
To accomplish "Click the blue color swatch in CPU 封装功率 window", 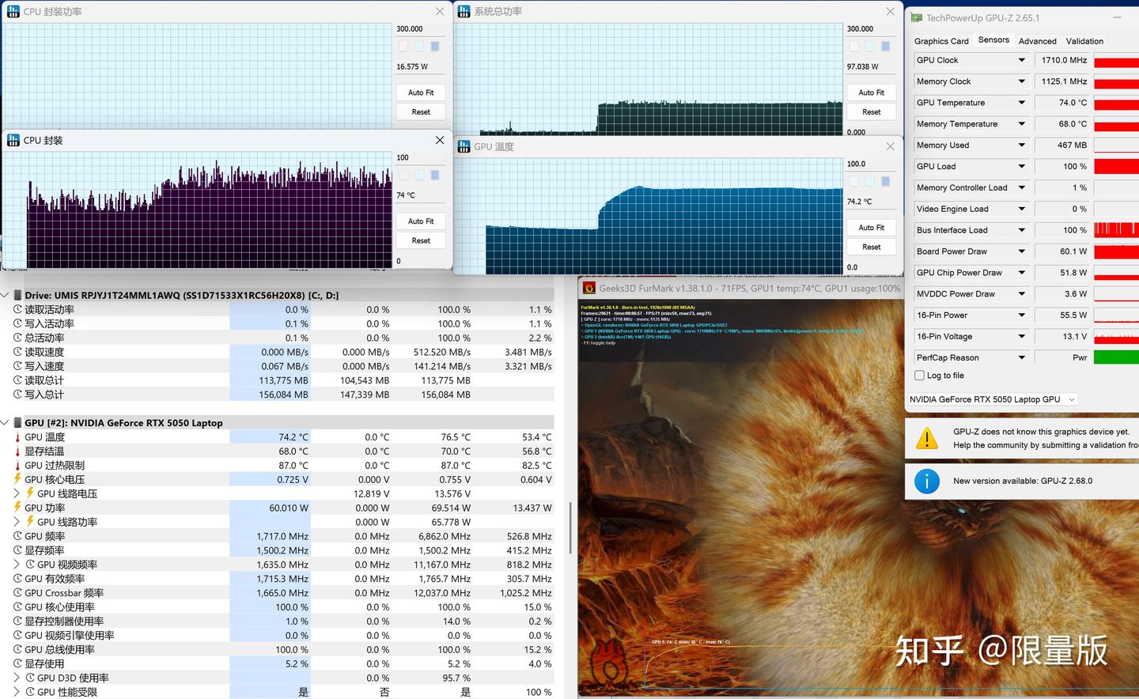I will (x=434, y=47).
